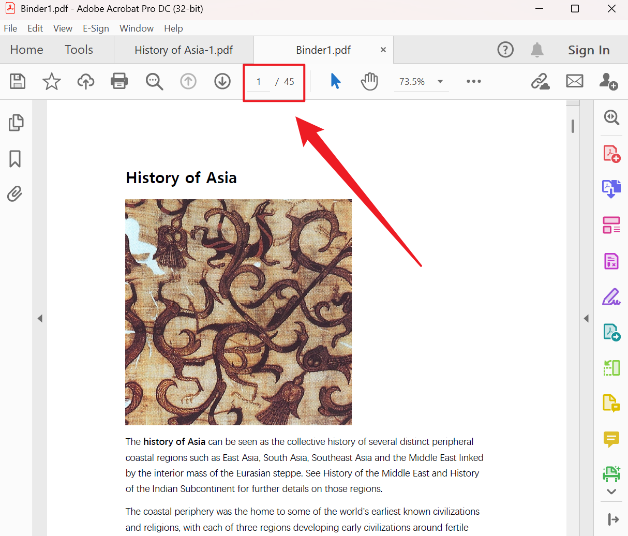Open the Organize Pages tool
Viewport: 628px width, 536px height.
pyautogui.click(x=611, y=225)
